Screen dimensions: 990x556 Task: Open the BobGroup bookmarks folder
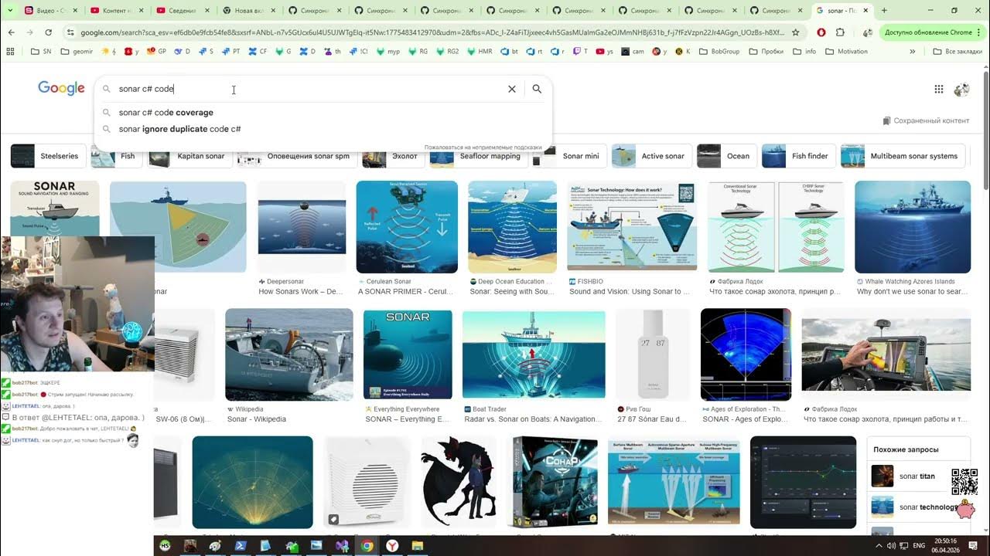point(719,52)
